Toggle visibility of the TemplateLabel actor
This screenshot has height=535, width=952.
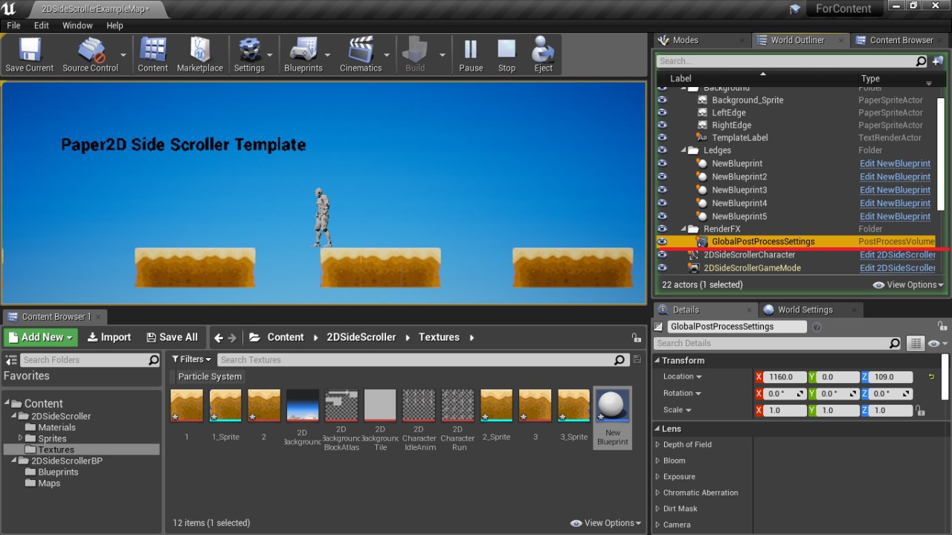pyautogui.click(x=662, y=138)
